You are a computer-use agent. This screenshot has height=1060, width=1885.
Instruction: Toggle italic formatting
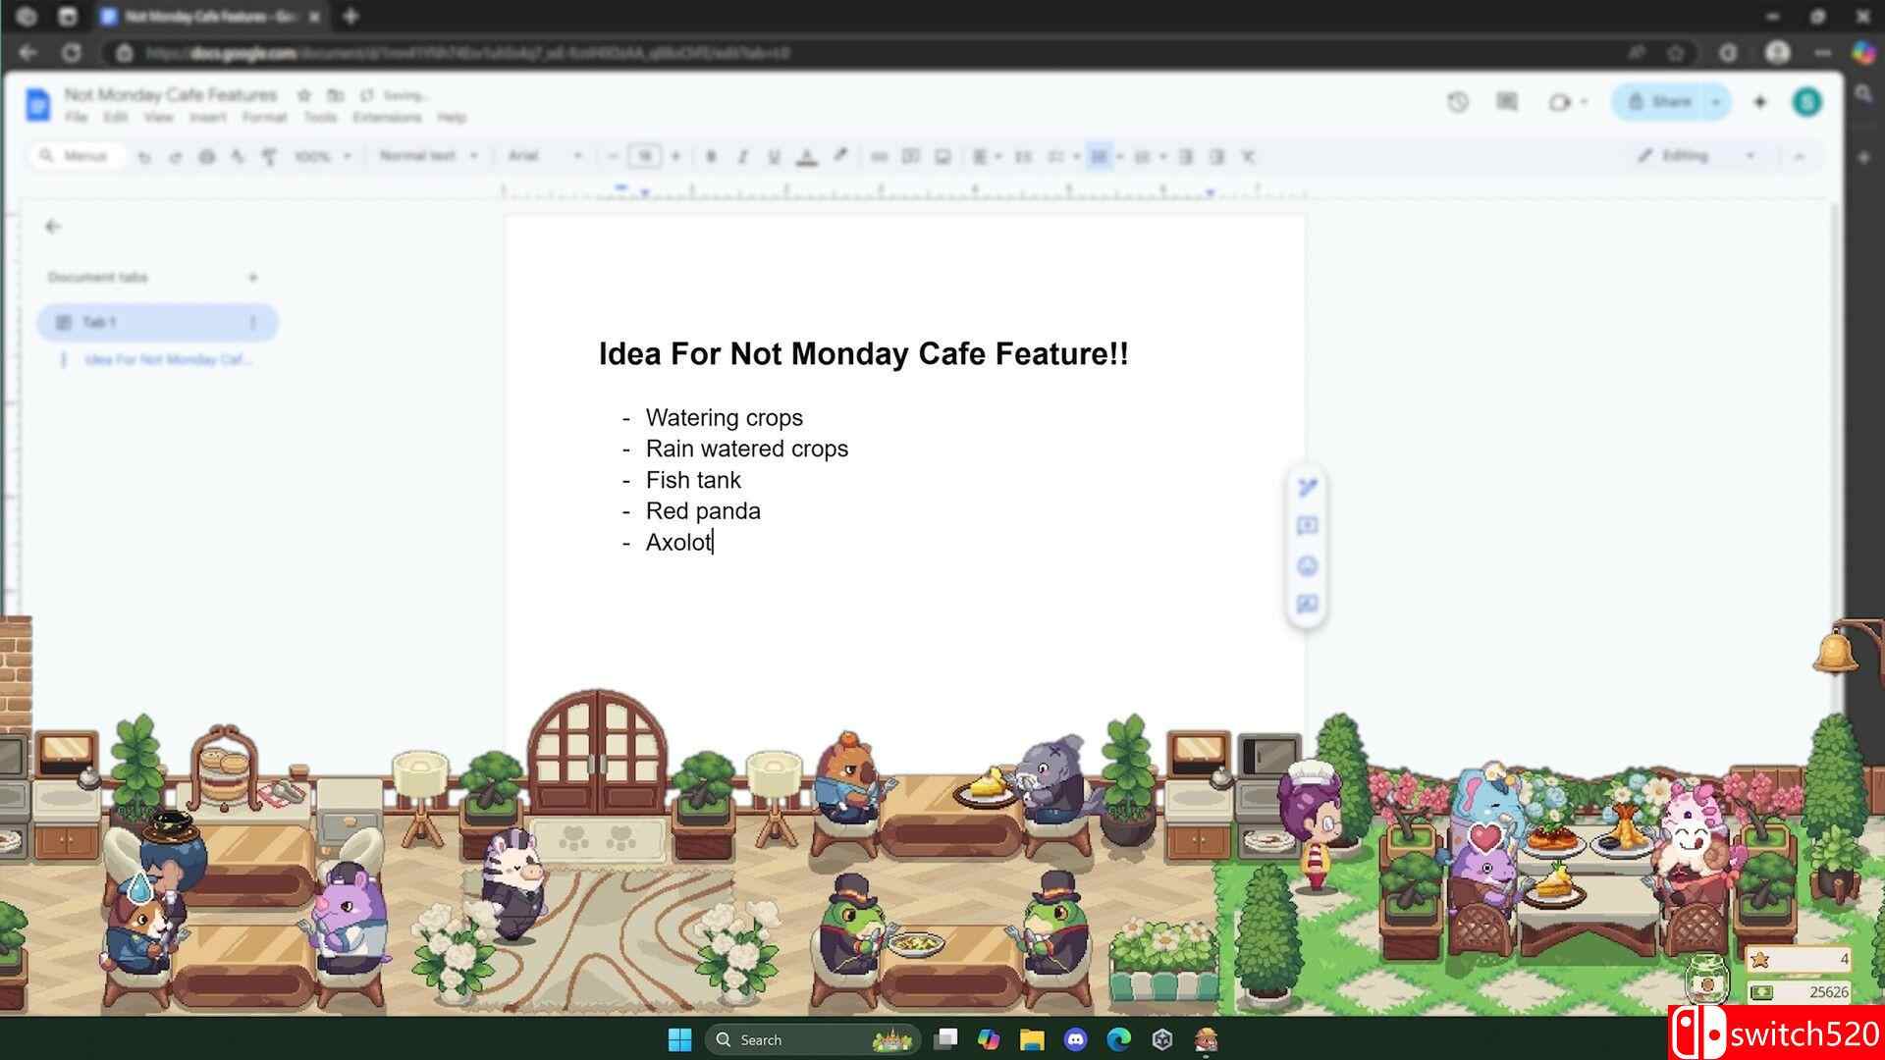(743, 156)
